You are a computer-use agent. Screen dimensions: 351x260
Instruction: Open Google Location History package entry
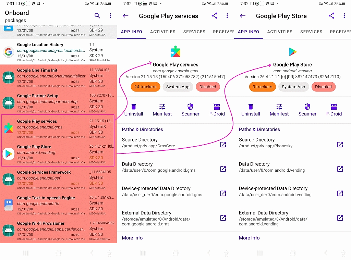pos(58,52)
